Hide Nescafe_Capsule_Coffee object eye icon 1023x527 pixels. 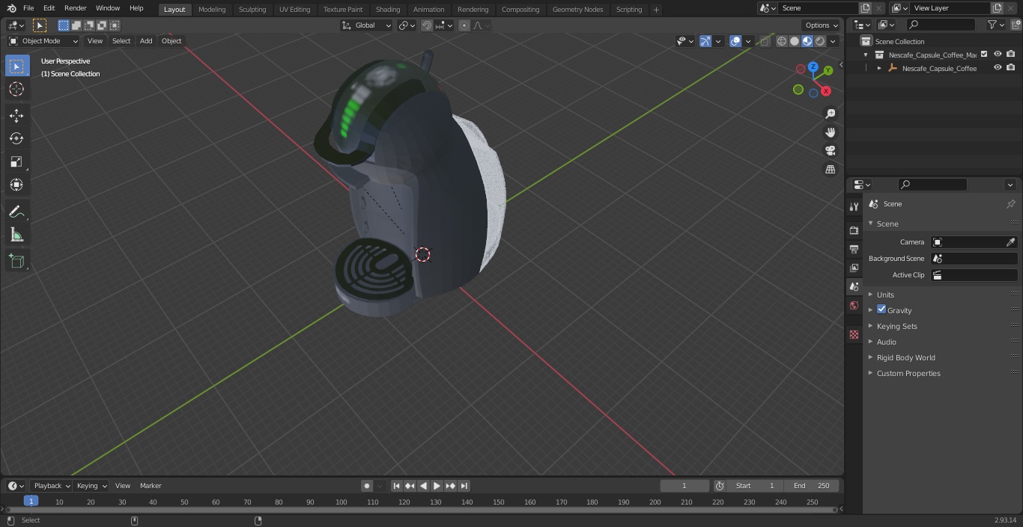998,67
